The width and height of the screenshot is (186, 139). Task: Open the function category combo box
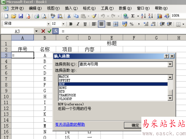tap(126, 64)
